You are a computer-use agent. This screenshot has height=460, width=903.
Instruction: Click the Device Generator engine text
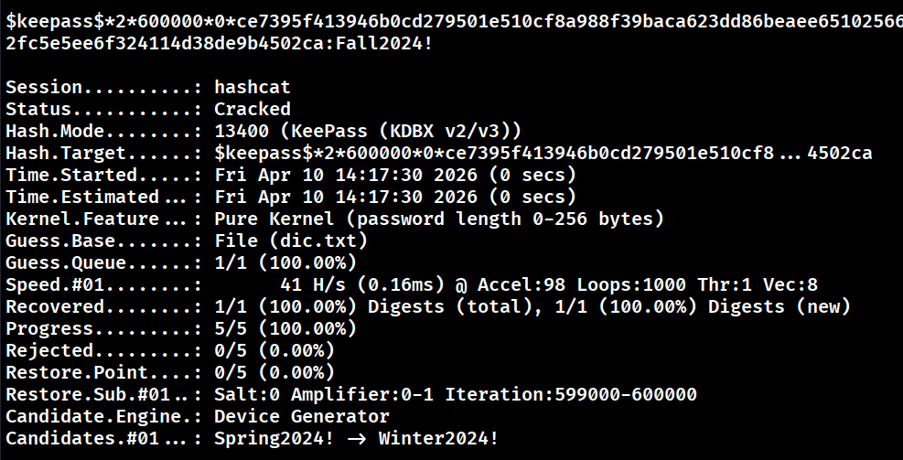coord(302,416)
